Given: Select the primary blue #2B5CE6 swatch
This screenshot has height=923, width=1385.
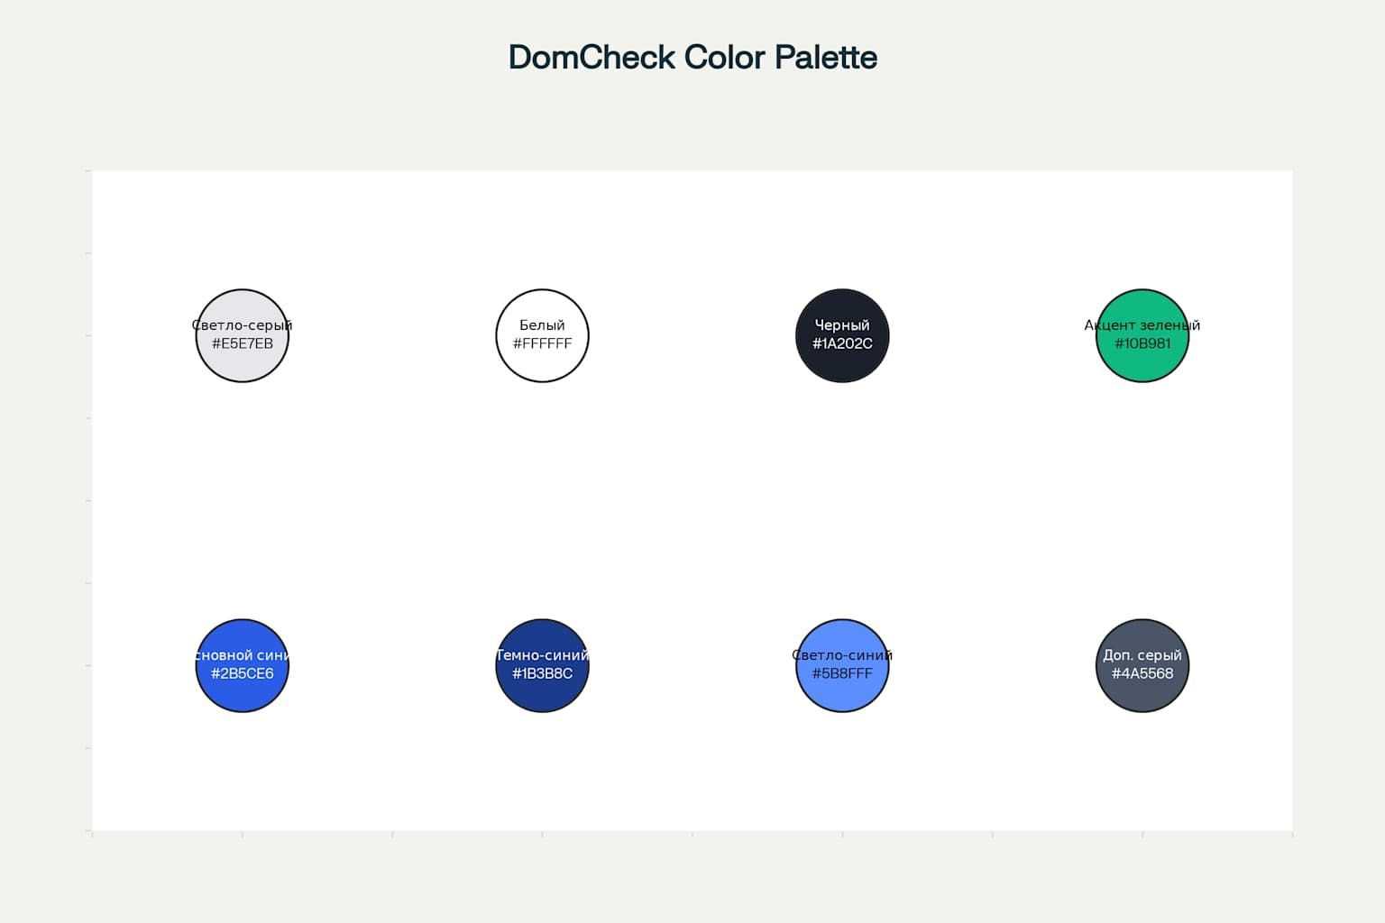Looking at the screenshot, I should pyautogui.click(x=242, y=665).
